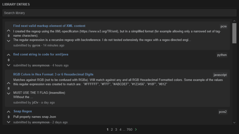This screenshot has width=239, height=134.
Task: Upvote the find const string entry
Action: 8,55
